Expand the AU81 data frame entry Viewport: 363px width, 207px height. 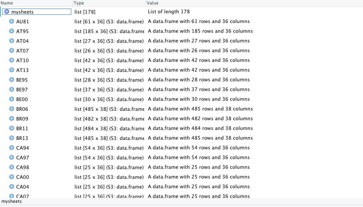(12, 22)
